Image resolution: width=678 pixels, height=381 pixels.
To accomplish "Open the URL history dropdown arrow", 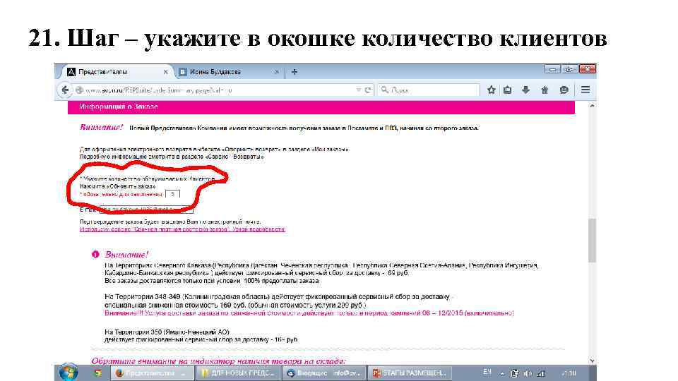I will tap(359, 90).
